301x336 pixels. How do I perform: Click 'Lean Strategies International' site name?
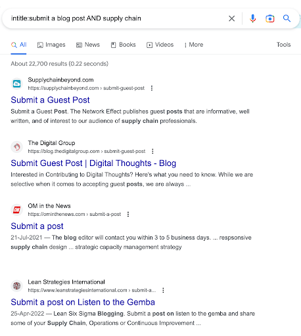66,282
